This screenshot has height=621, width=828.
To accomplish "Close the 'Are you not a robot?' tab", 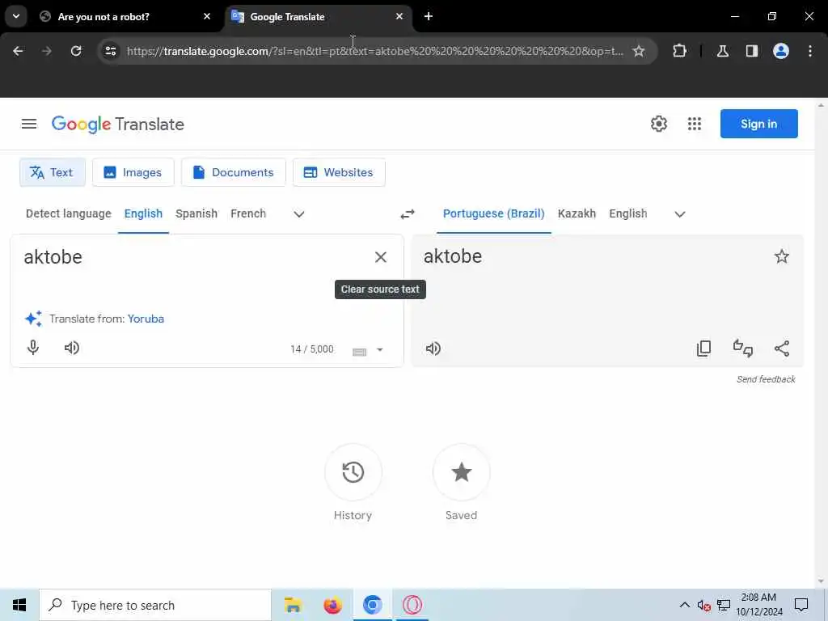I will 207,16.
